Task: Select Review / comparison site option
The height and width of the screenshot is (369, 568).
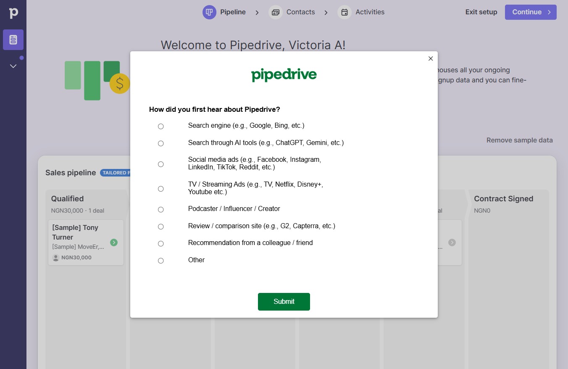Action: tap(160, 227)
